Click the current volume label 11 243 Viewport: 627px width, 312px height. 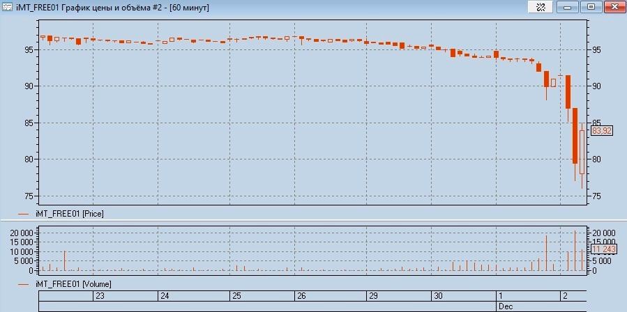pos(604,250)
